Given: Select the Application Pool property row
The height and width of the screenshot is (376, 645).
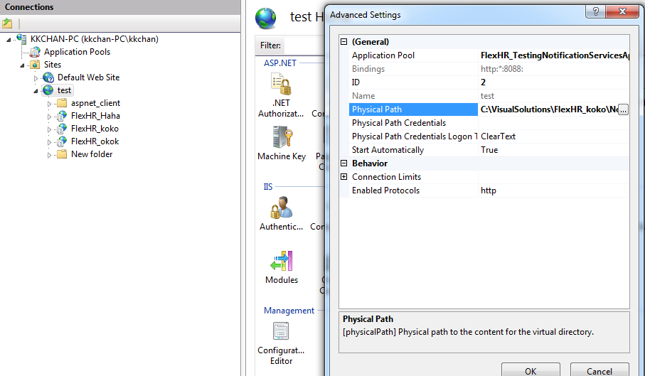Looking at the screenshot, I should point(489,55).
